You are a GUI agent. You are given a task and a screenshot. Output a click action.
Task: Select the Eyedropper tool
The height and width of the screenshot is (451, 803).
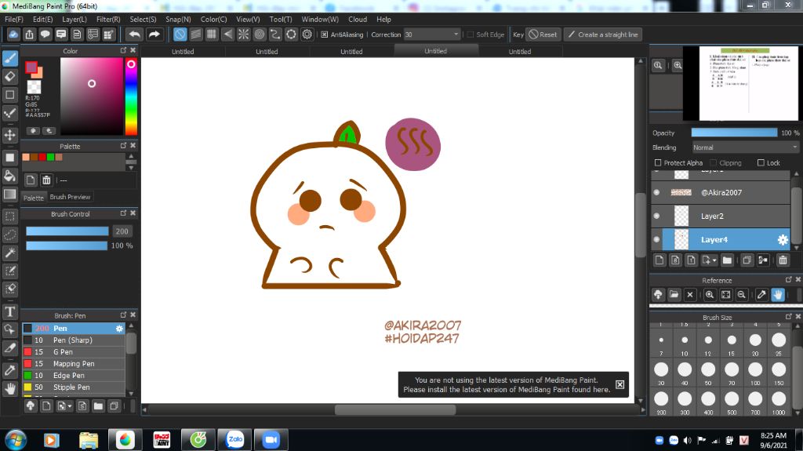click(10, 370)
